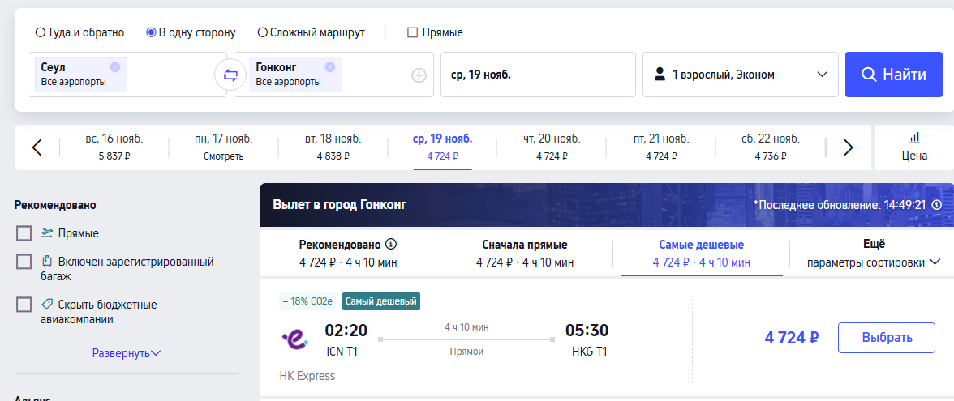
Task: Swap origin and destination cities icon
Action: tap(230, 75)
